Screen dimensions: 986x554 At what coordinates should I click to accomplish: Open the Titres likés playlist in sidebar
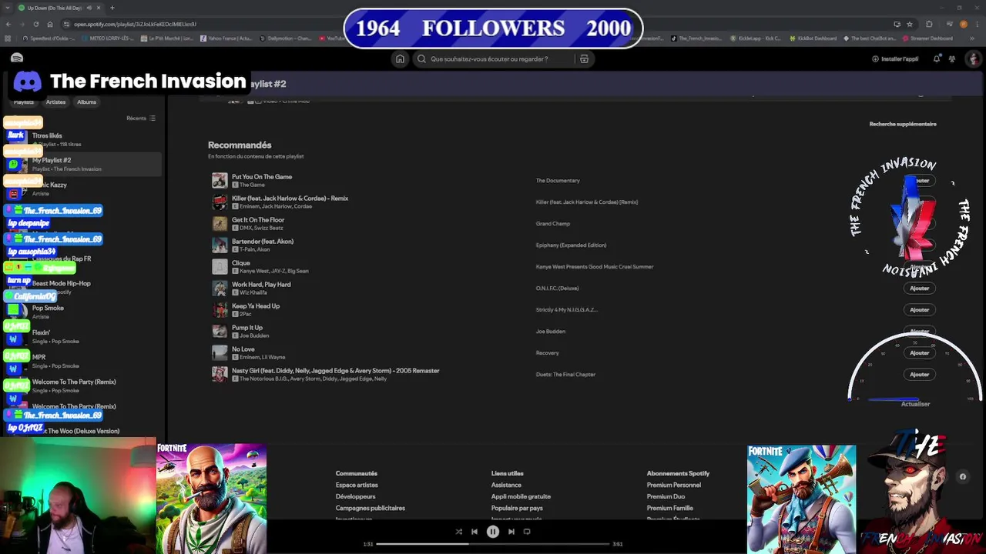[x=85, y=139]
